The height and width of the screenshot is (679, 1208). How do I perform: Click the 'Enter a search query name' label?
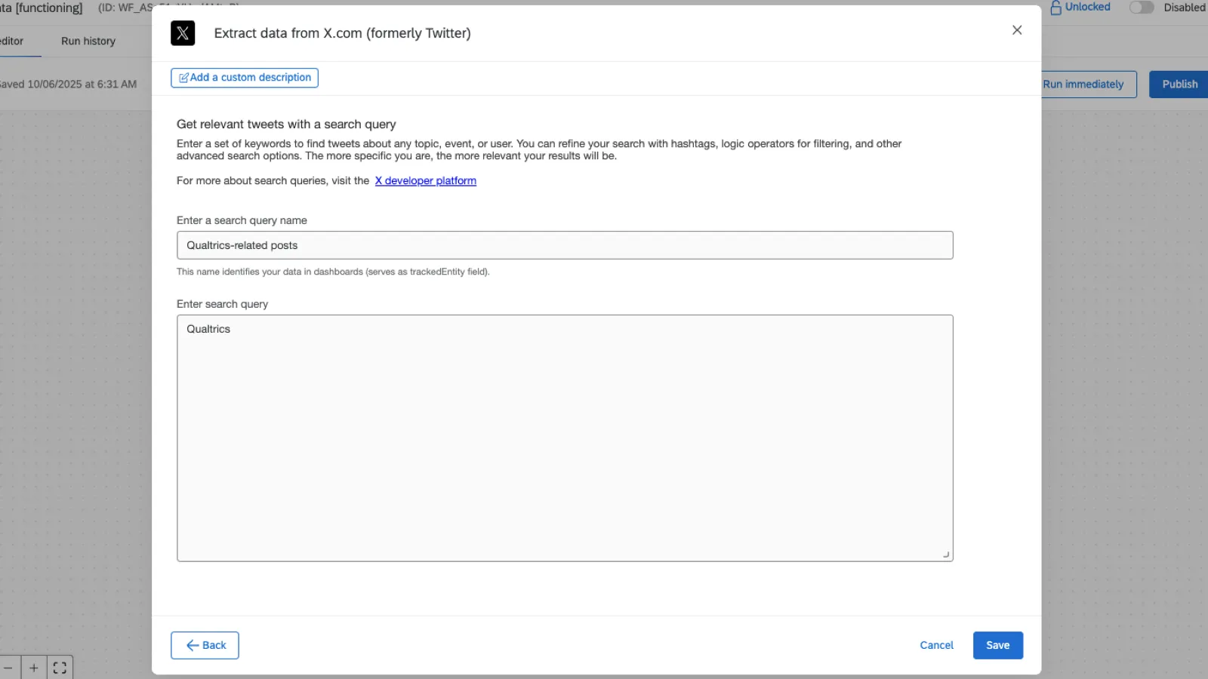pos(242,220)
